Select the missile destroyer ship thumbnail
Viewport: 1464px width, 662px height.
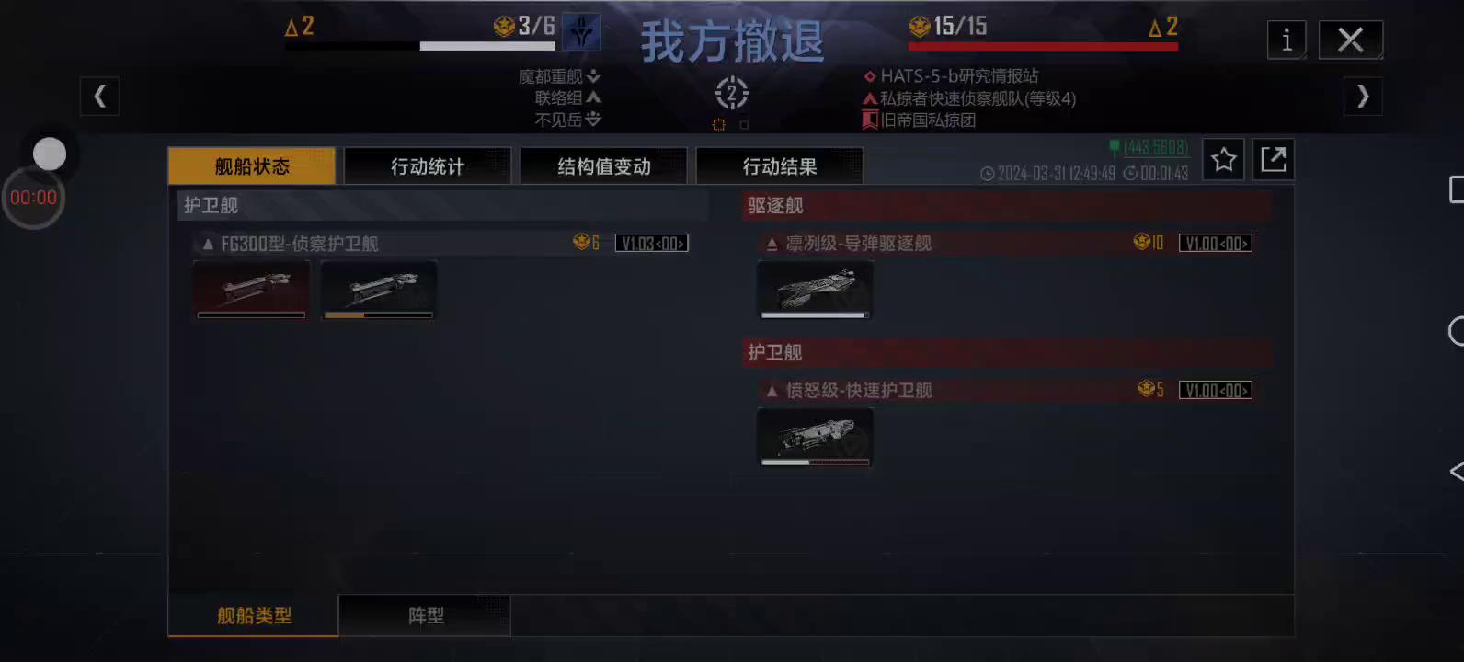[x=814, y=291]
